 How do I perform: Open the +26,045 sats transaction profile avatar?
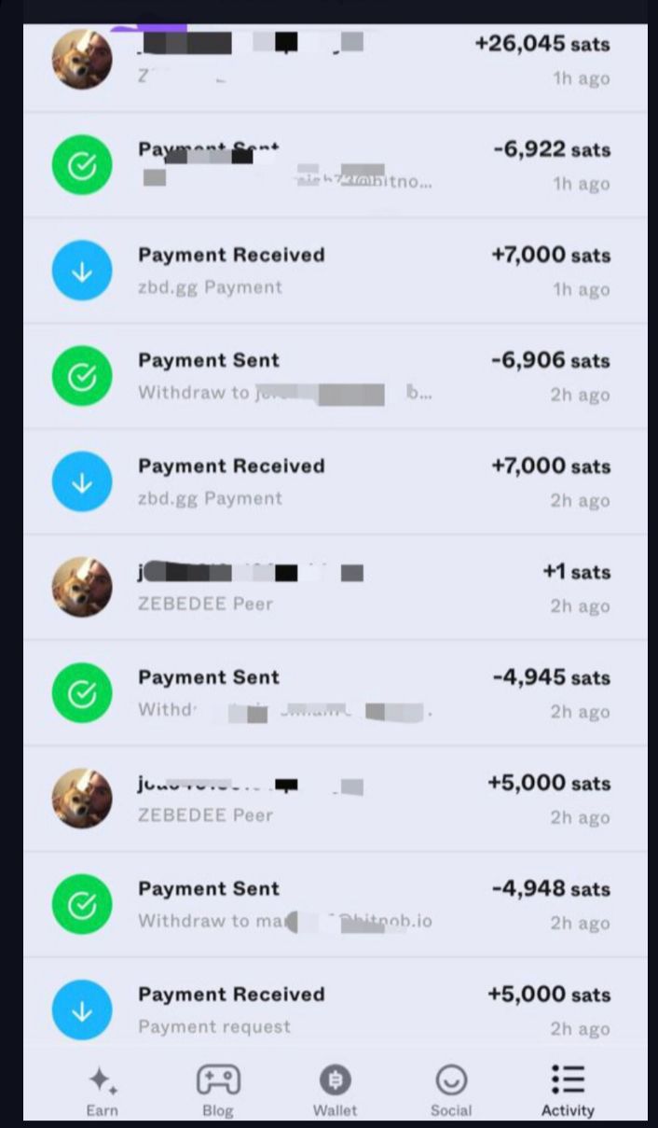[82, 60]
